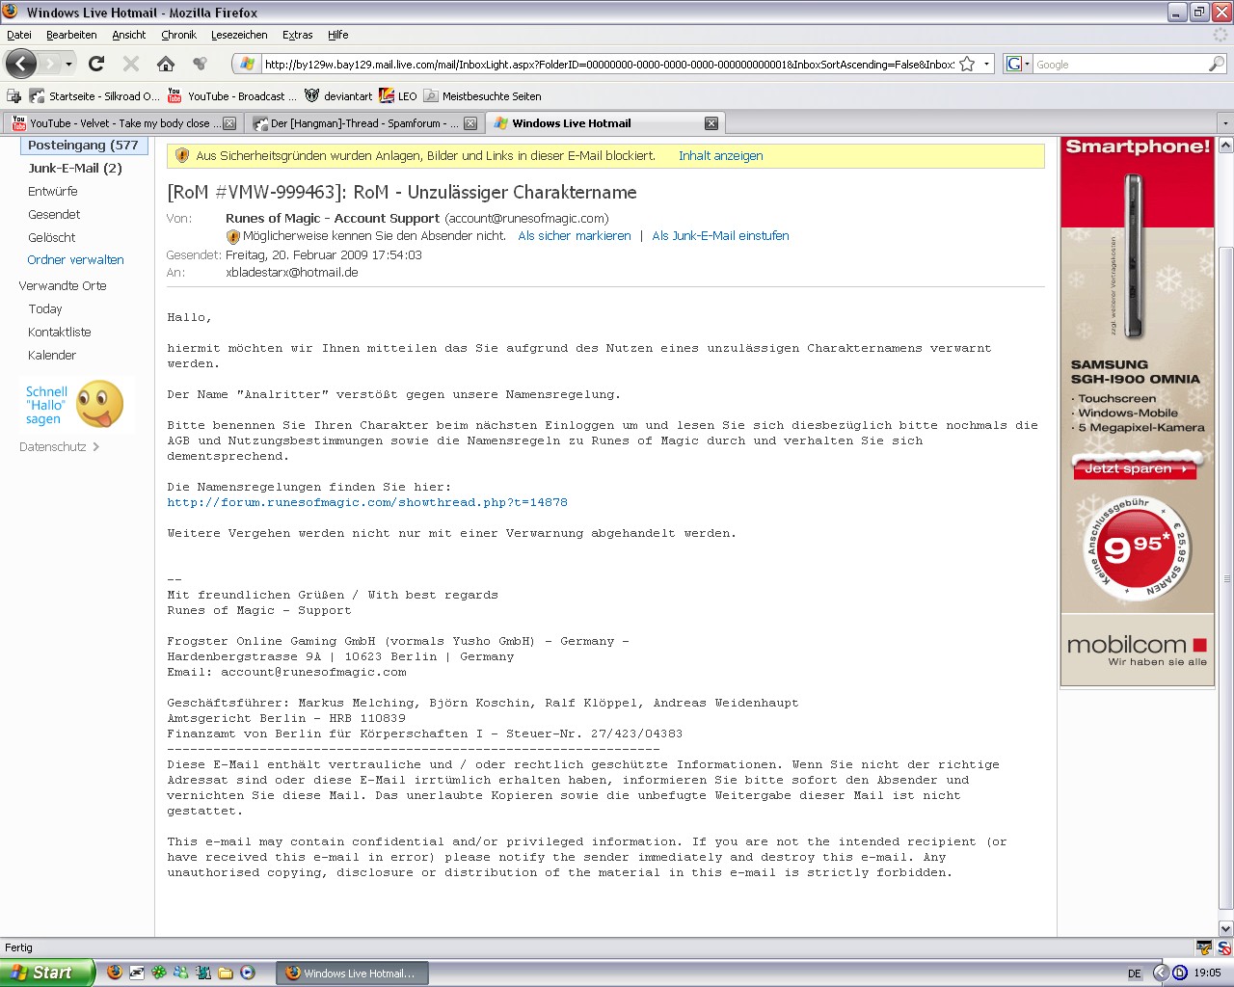Open the deviantart bookmark
Image resolution: width=1234 pixels, height=987 pixels.
[338, 96]
